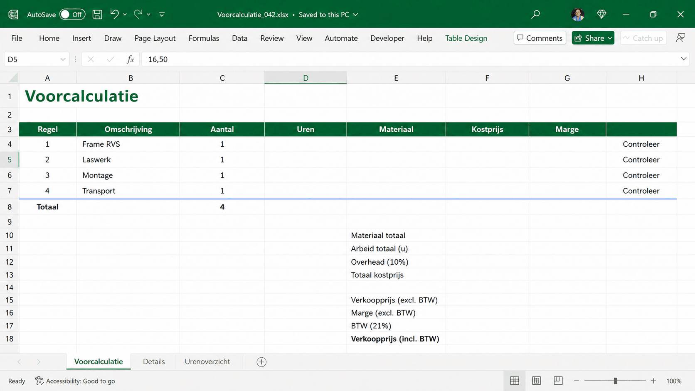Switch to the Insert ribbon tab
The image size is (695, 391).
point(81,38)
